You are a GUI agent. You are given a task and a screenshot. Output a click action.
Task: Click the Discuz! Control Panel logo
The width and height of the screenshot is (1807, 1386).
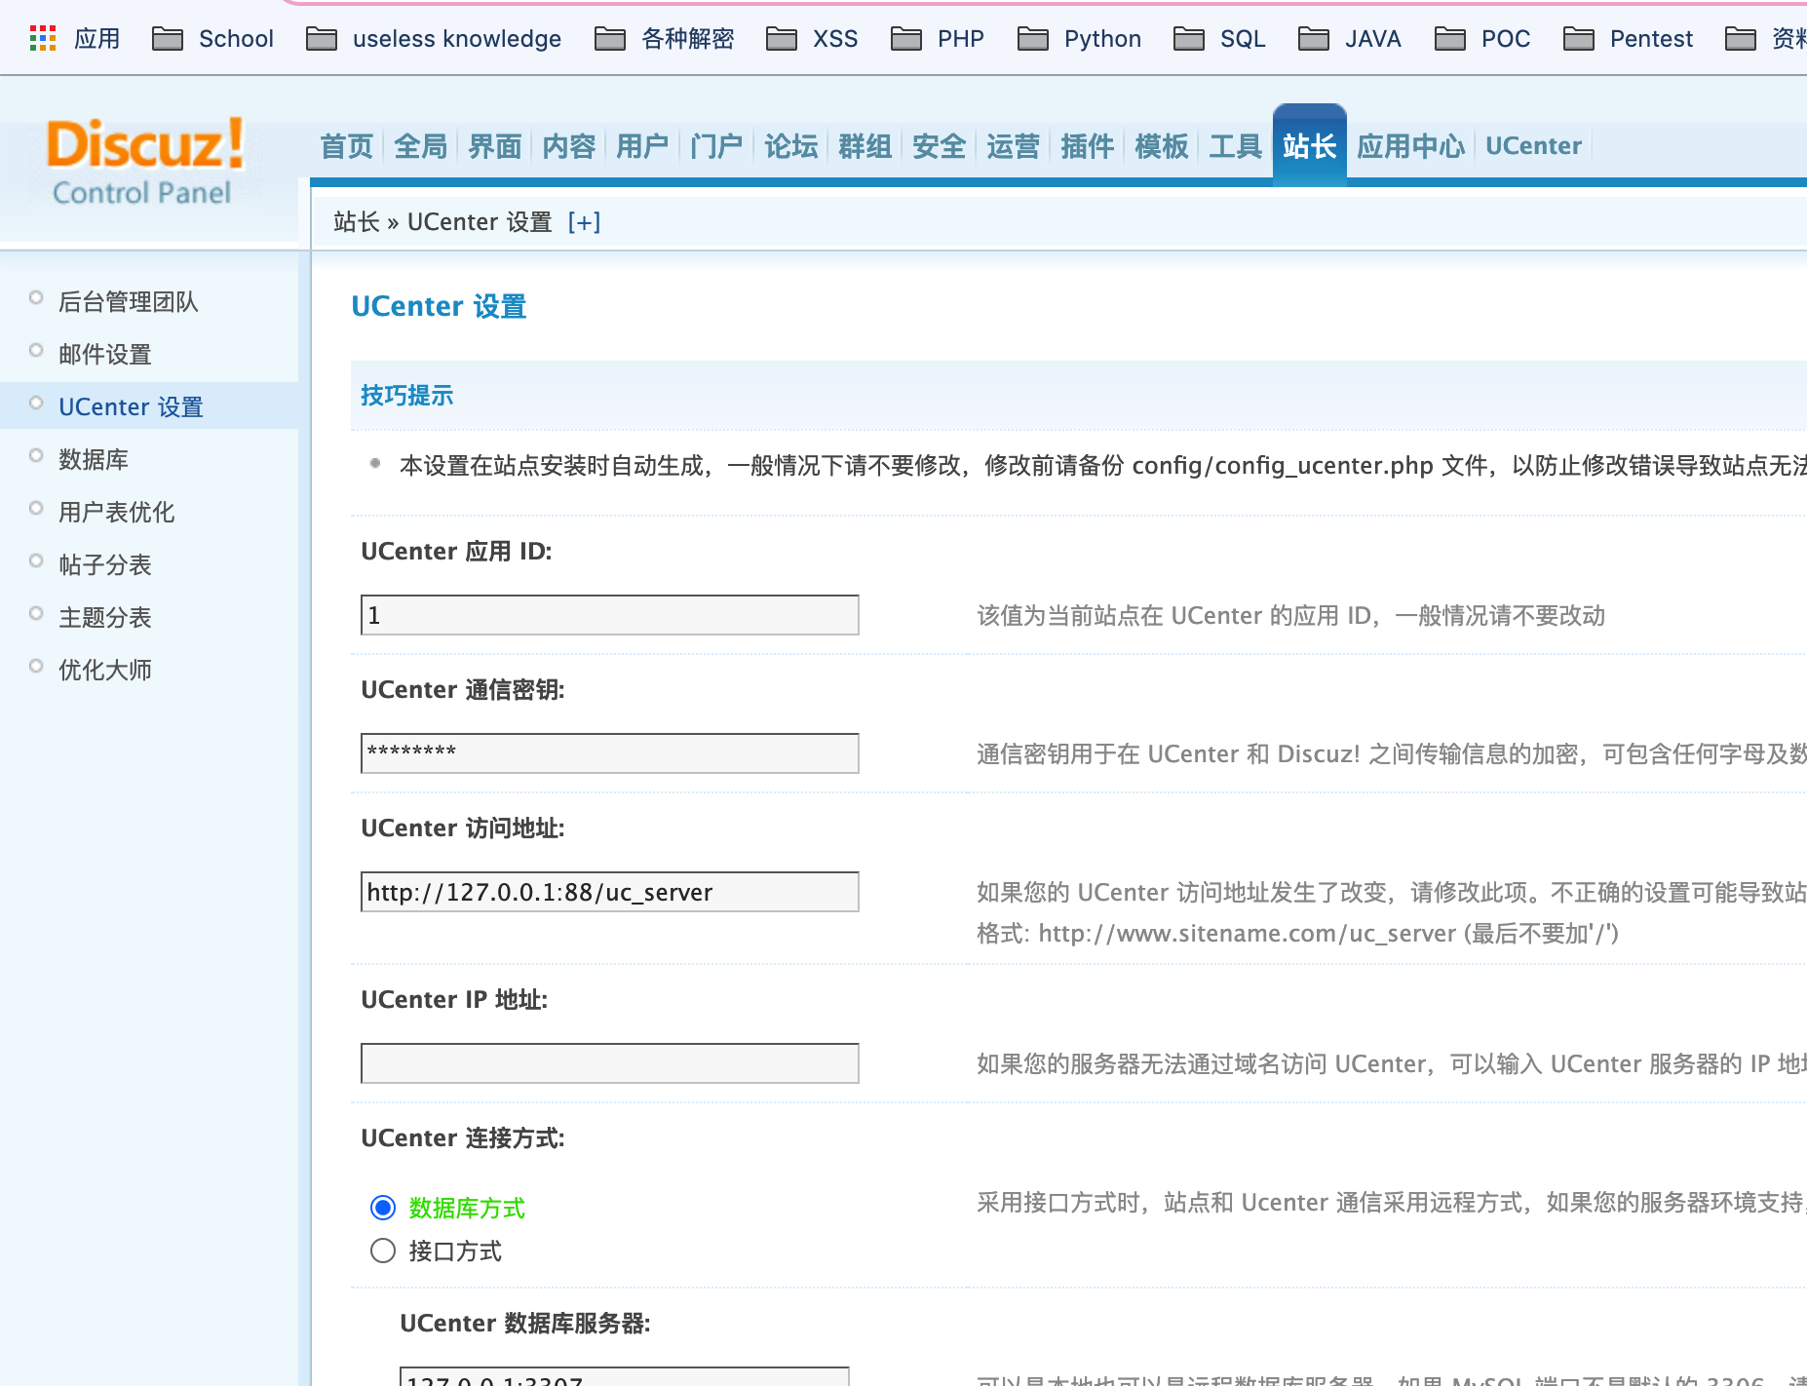(x=144, y=161)
